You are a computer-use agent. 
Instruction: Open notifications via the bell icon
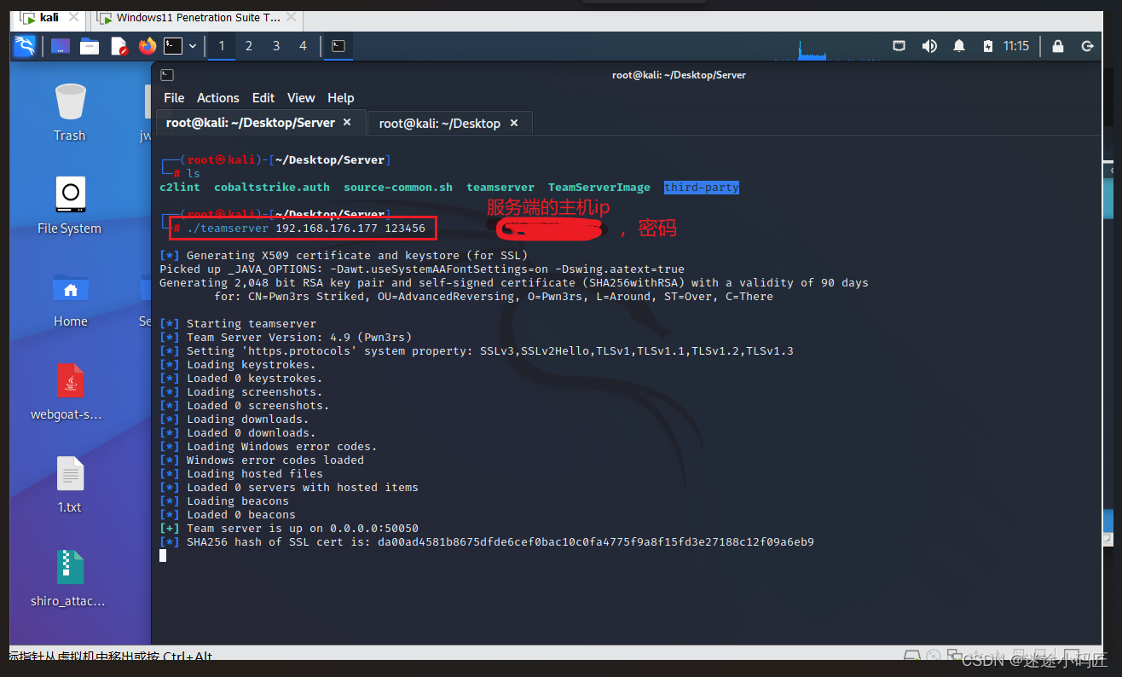pos(958,46)
